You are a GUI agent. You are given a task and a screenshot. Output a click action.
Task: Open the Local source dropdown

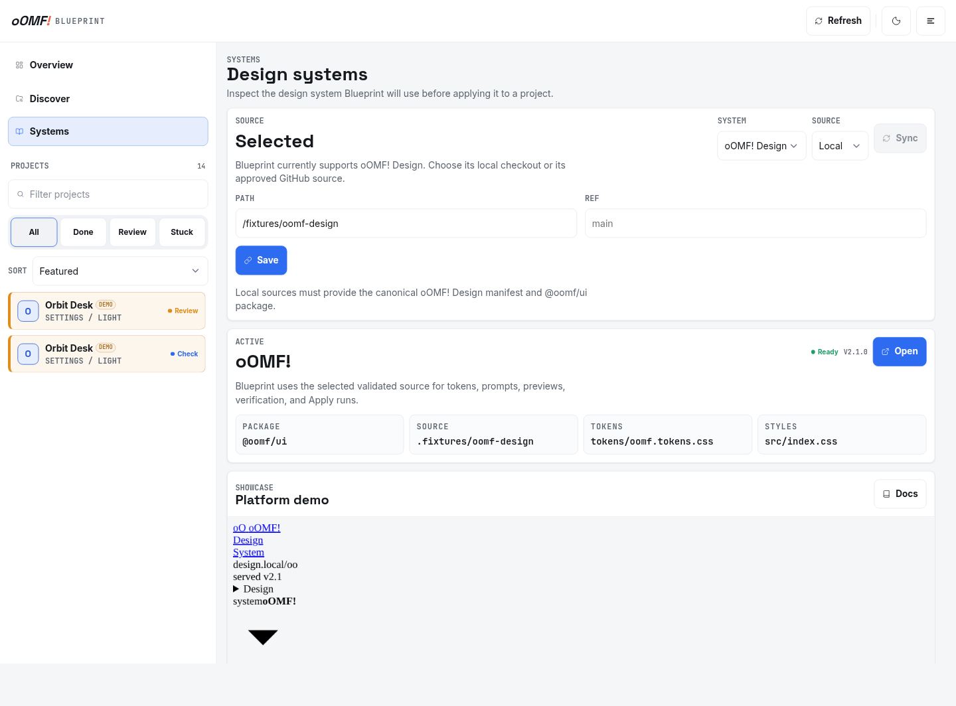tap(840, 146)
